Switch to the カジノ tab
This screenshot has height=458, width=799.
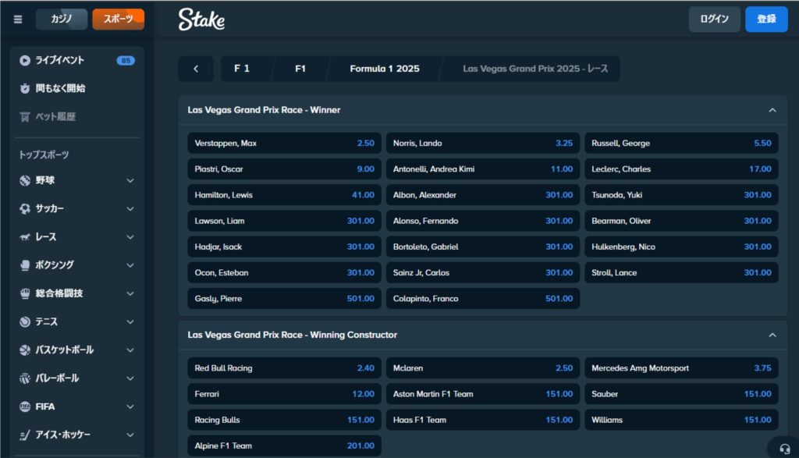click(62, 20)
